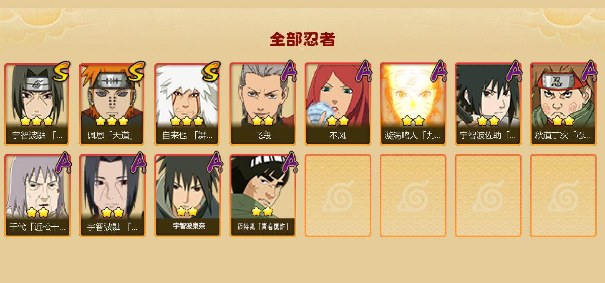Choose the 宇智波泉奈 ninja card

[187, 196]
